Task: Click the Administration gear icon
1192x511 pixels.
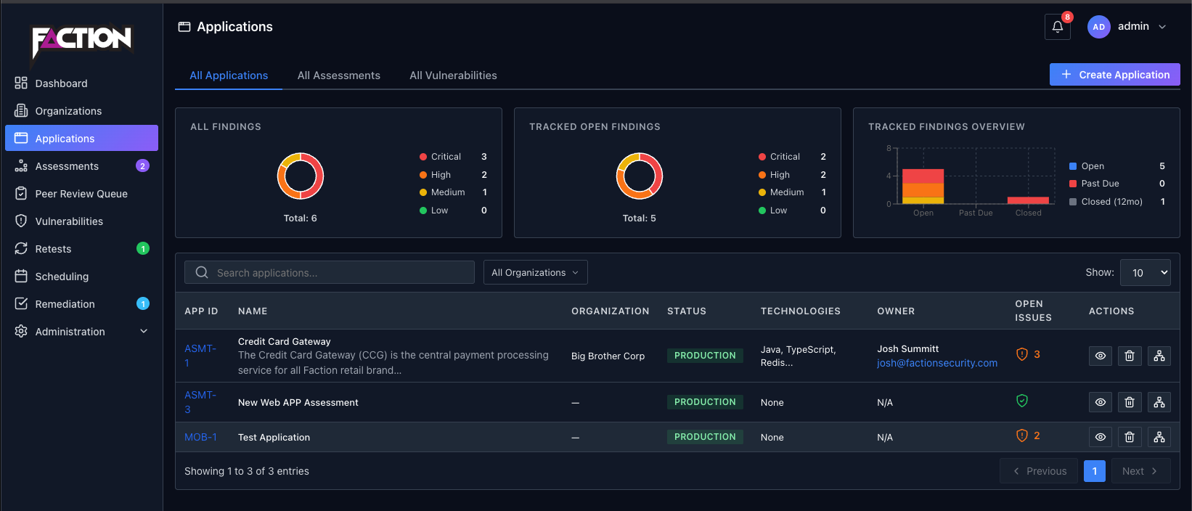Action: pos(21,331)
